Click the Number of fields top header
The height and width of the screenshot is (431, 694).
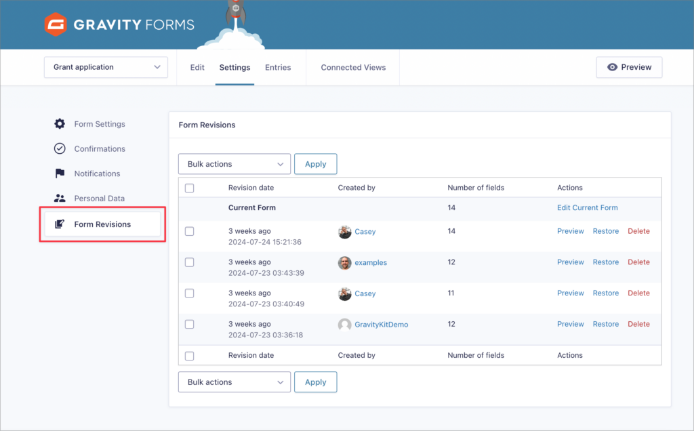click(476, 188)
